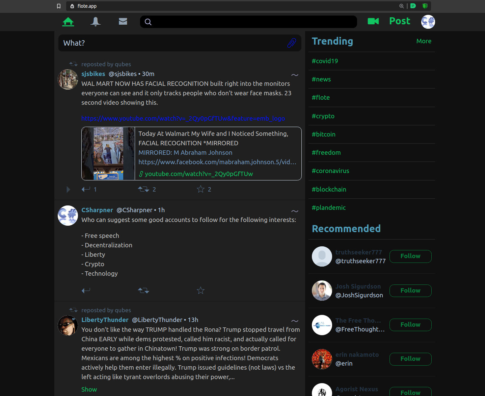Open options menu on LibertyThunder post
Viewport: 485px width, 396px height.
[295, 321]
